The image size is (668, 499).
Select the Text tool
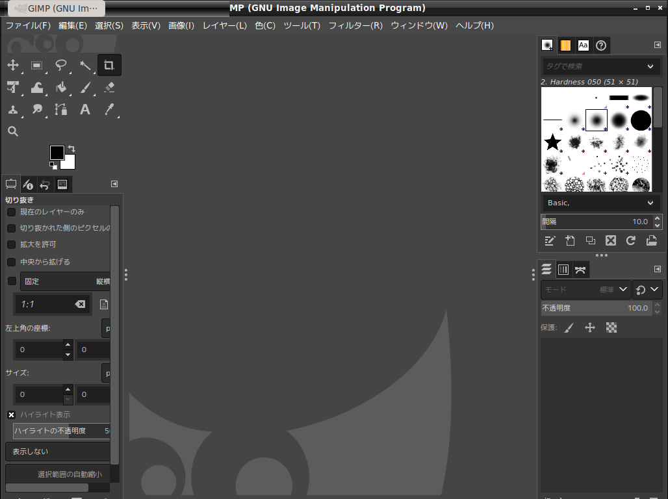tap(85, 110)
